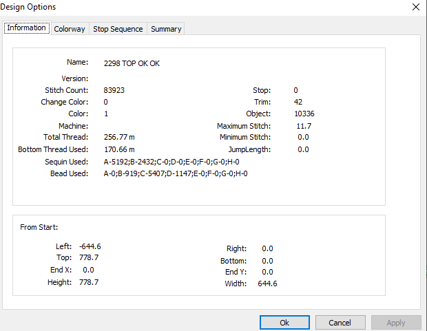427x331 pixels.
Task: Click the Stitch Count label
Action: [x=66, y=90]
